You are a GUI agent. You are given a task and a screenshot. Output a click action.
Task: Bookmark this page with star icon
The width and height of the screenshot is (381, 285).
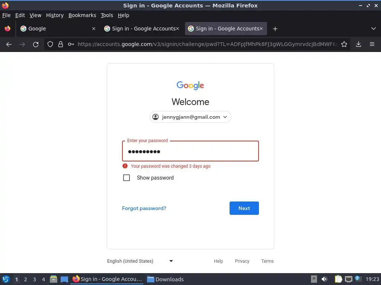344,44
